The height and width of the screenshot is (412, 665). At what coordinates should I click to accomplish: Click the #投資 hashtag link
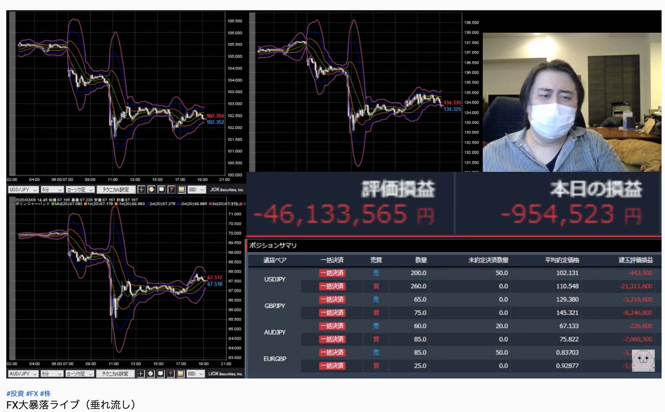15,393
